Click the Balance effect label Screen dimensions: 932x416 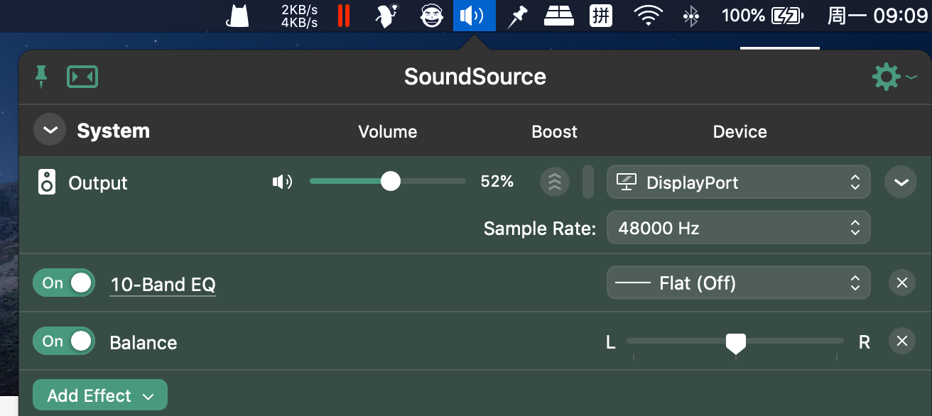point(143,342)
